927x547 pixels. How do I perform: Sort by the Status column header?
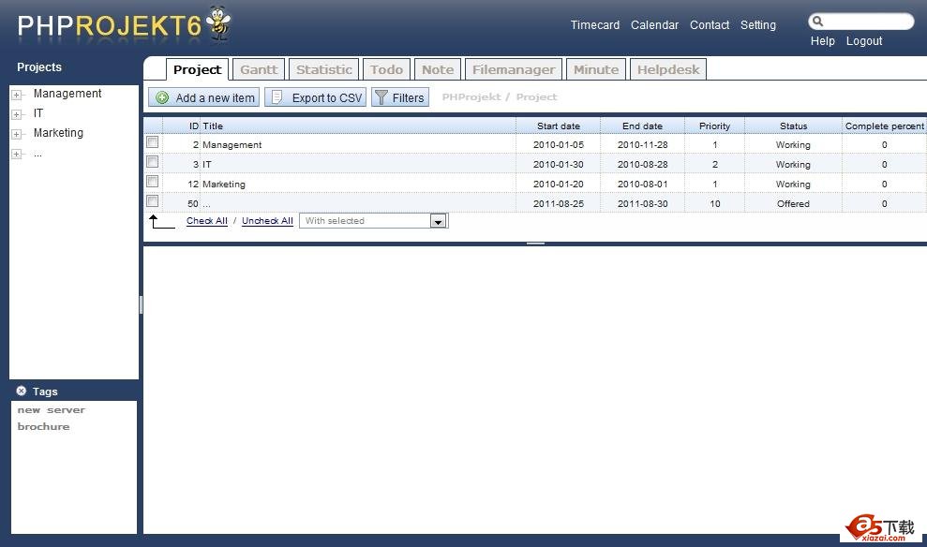point(793,126)
